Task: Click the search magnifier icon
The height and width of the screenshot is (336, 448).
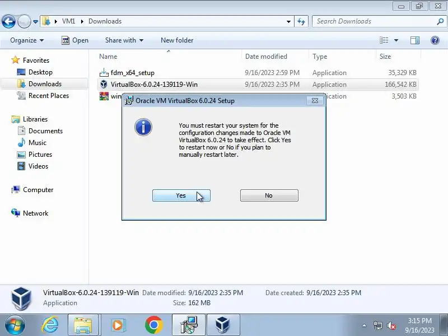Action: pyautogui.click(x=440, y=21)
